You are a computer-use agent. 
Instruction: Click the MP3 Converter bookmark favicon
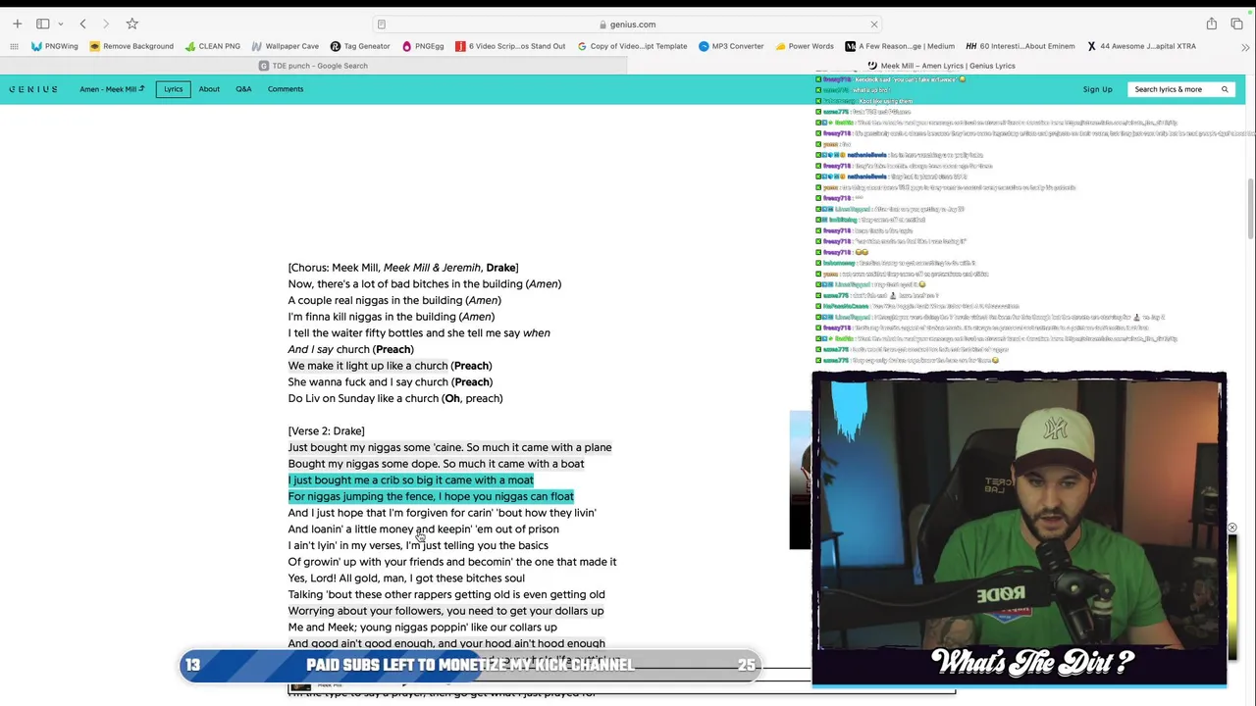point(704,46)
